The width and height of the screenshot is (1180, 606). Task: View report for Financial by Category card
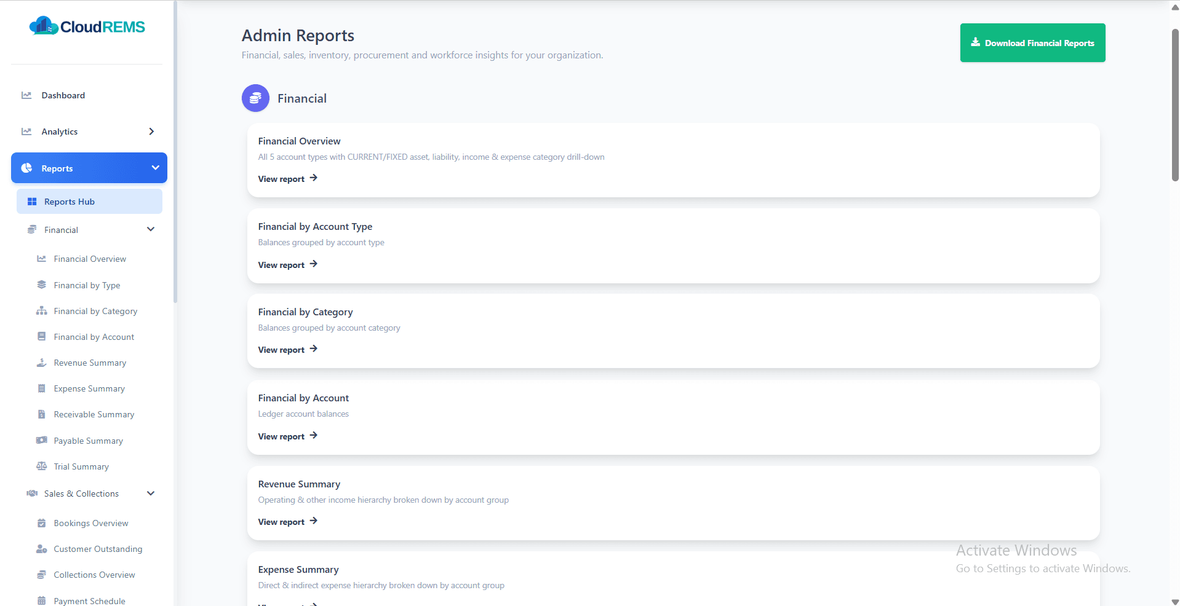[287, 350]
